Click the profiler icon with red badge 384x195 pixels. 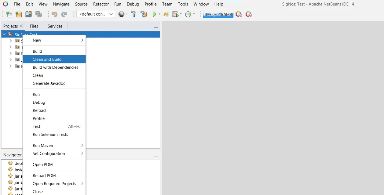248,14
